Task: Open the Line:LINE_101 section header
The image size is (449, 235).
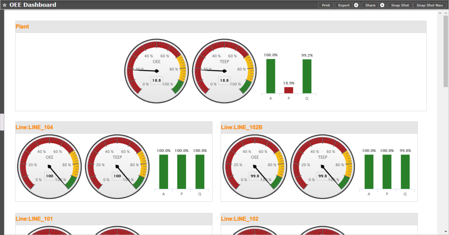Action: coord(34,219)
